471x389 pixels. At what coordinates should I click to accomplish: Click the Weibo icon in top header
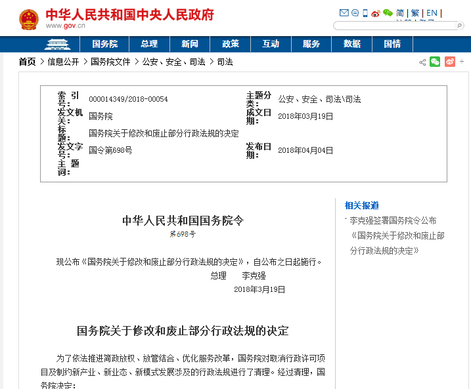(x=376, y=12)
